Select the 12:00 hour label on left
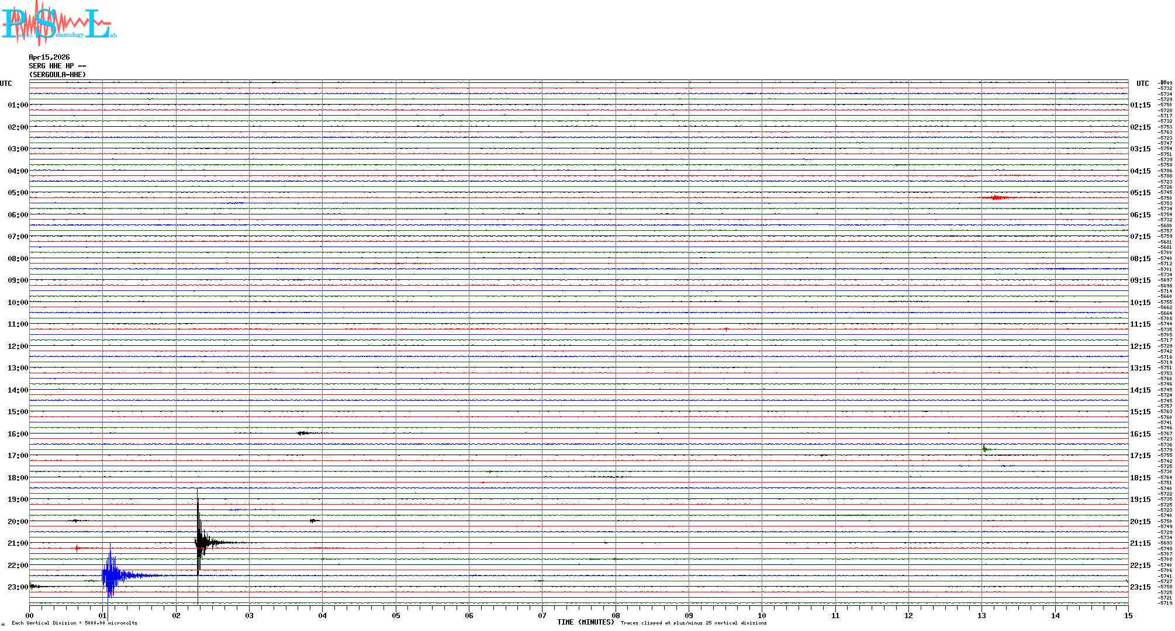This screenshot has width=1175, height=631. (18, 346)
